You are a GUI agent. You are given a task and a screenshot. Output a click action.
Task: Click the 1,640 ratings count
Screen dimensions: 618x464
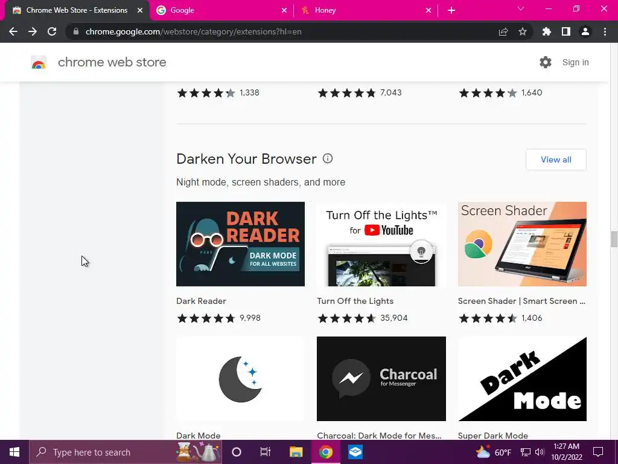point(532,92)
